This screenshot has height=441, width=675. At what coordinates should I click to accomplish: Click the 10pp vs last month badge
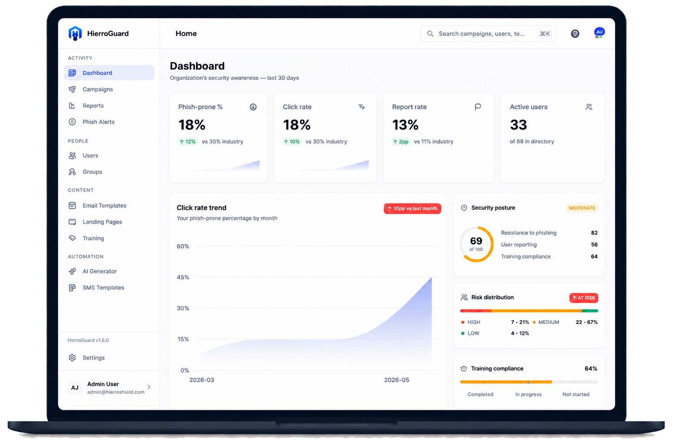[x=412, y=209]
